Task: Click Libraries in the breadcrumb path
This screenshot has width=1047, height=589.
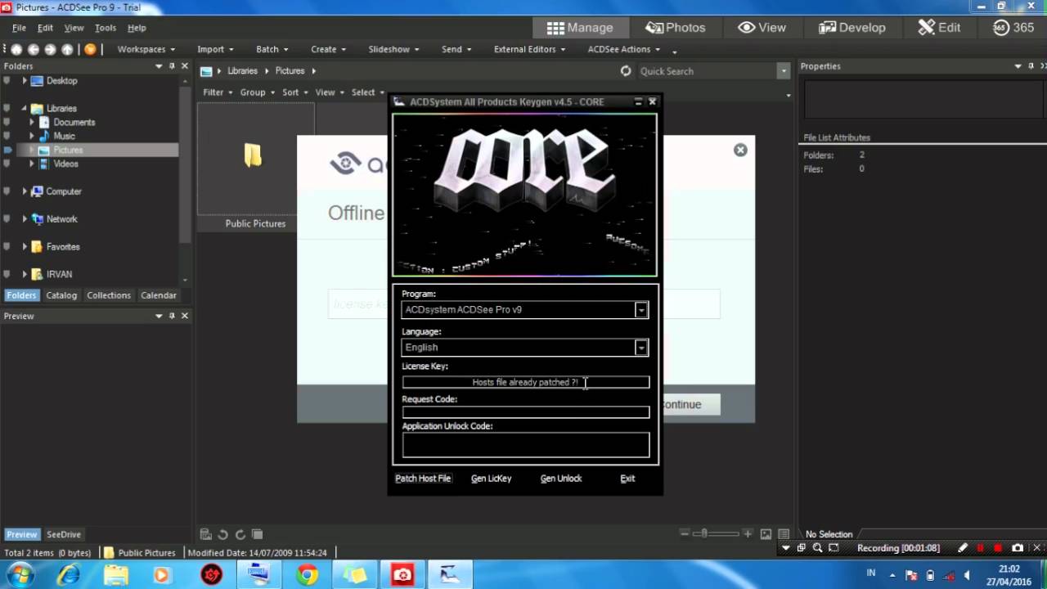Action: coord(242,71)
